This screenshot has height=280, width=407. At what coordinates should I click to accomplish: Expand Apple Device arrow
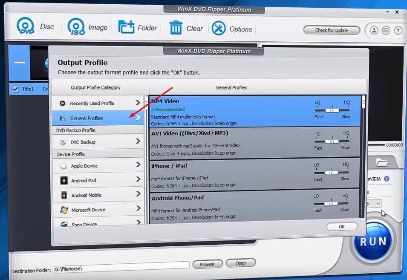(139, 165)
